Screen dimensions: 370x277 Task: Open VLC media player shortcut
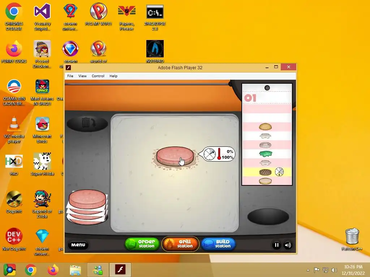(14, 129)
